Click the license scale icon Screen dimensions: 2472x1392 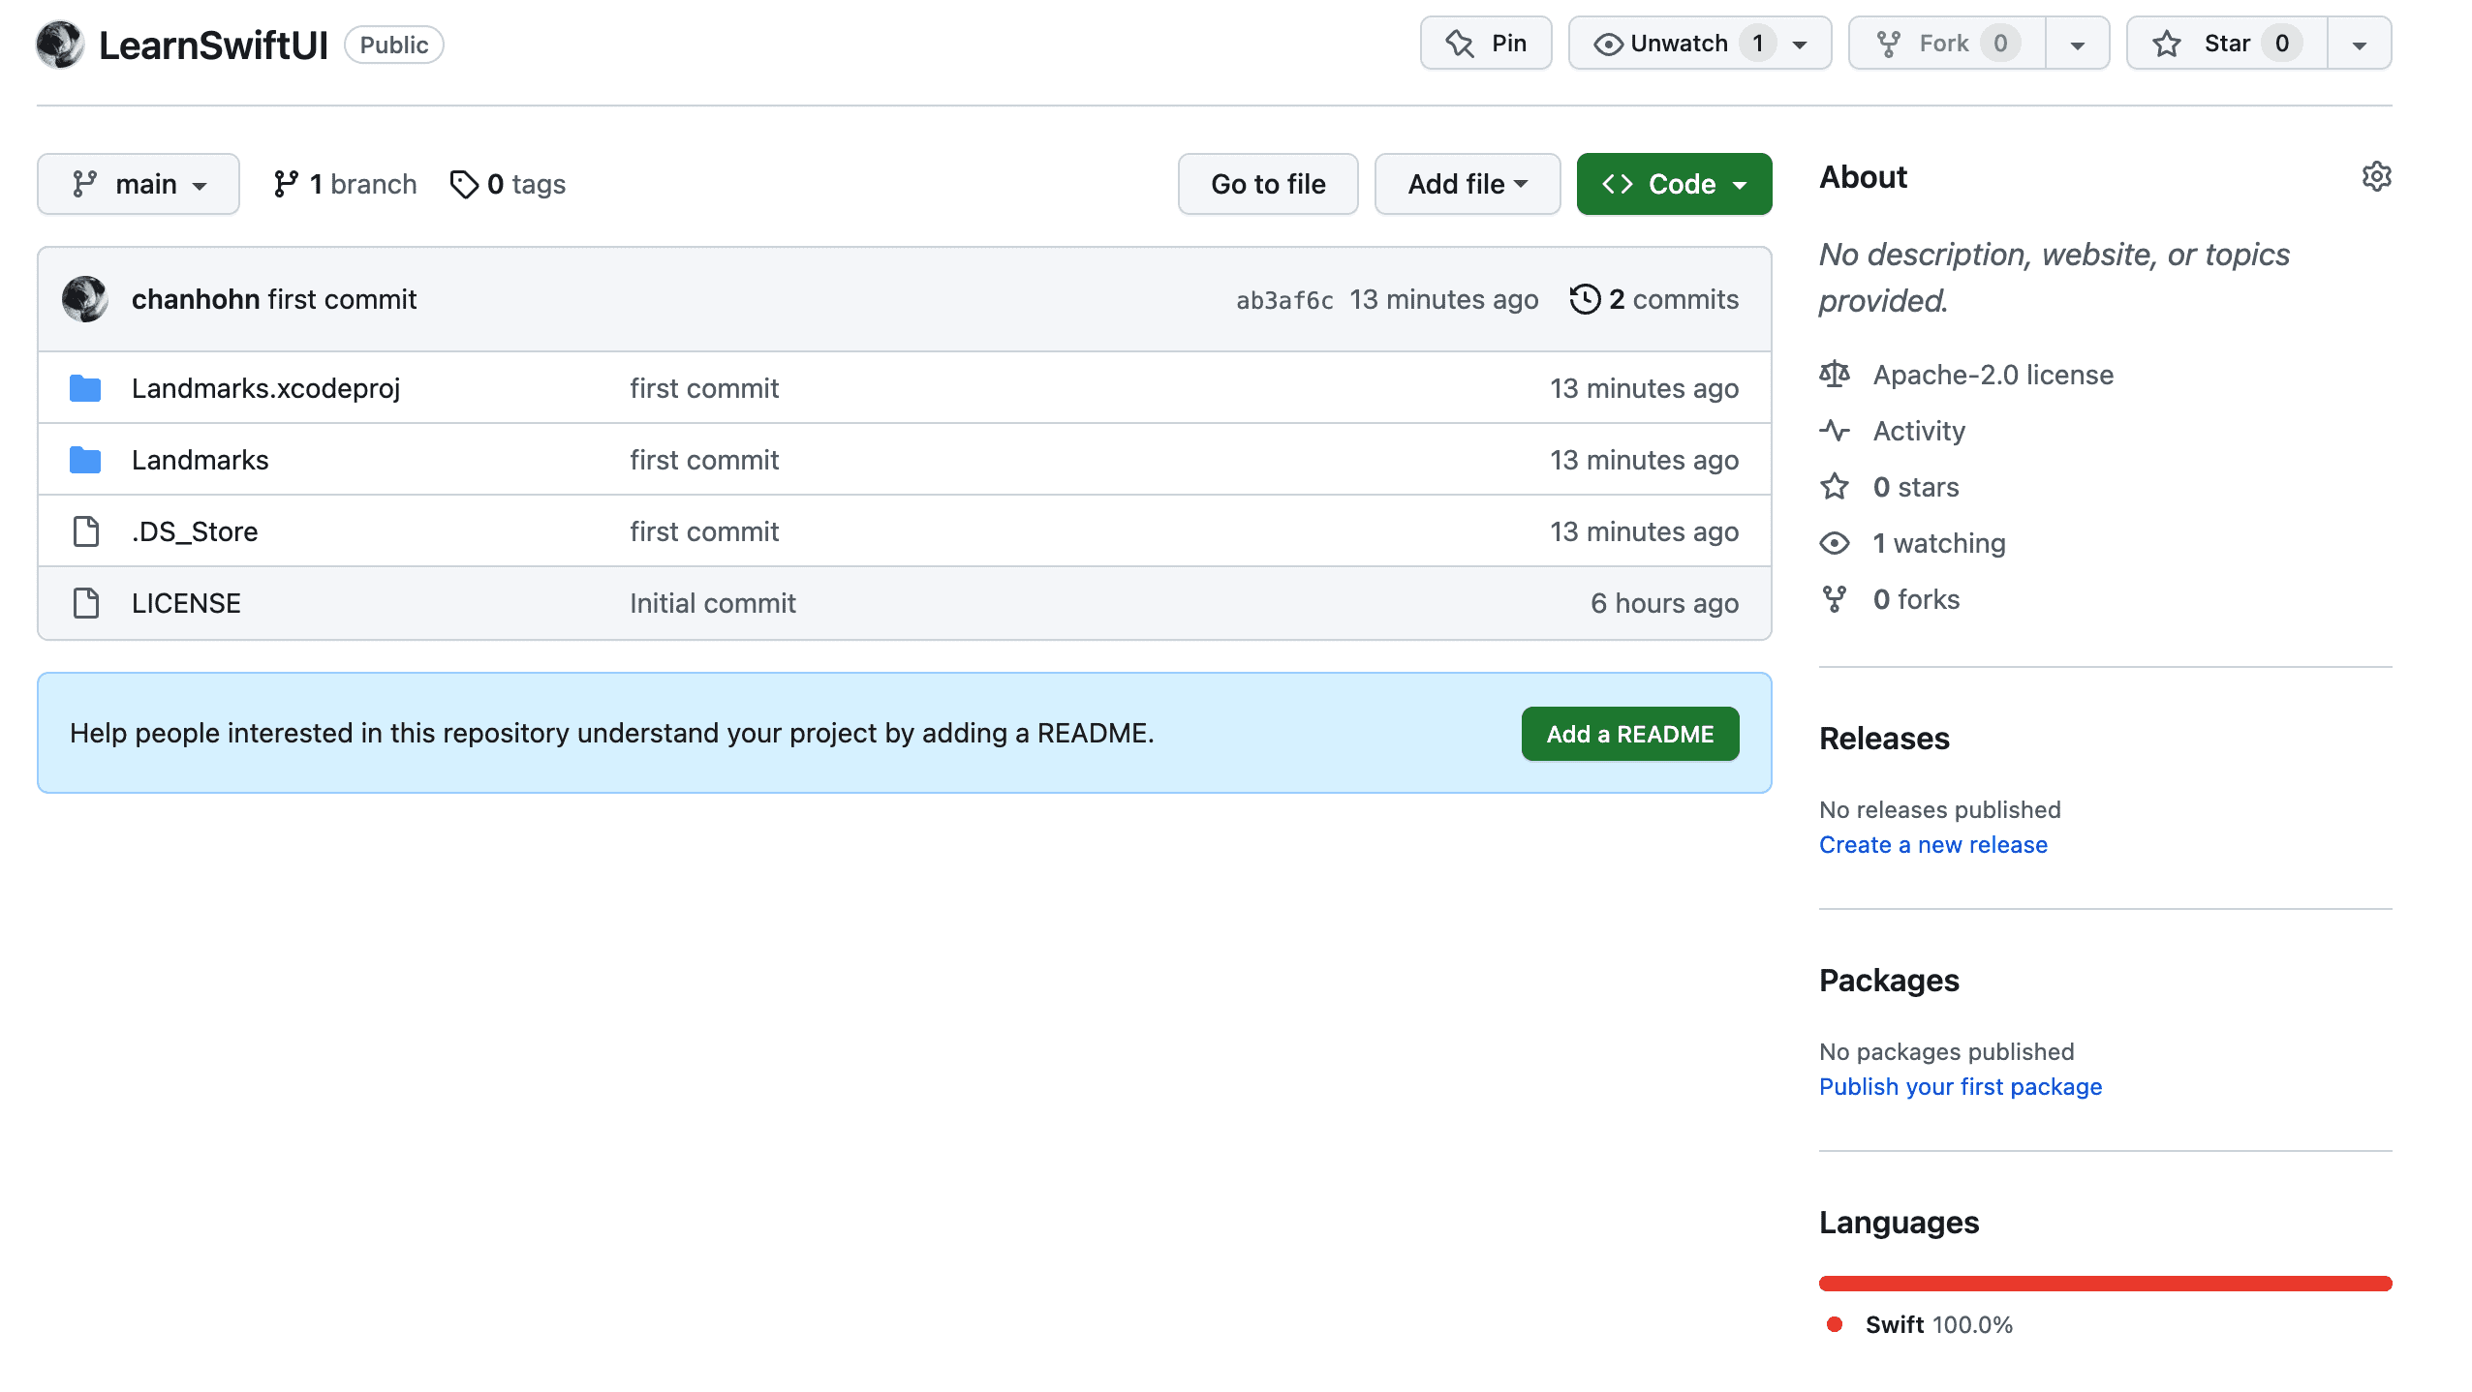pyautogui.click(x=1835, y=375)
